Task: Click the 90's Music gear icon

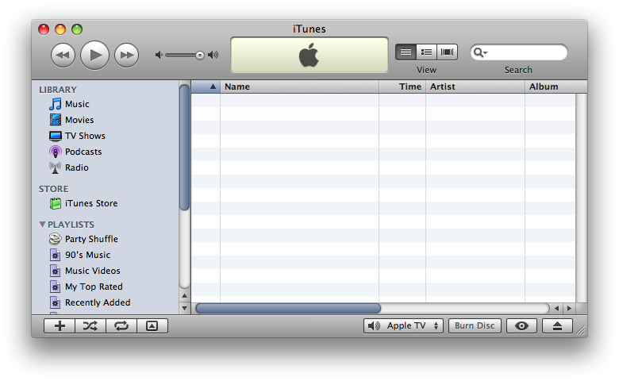Action: (56, 255)
